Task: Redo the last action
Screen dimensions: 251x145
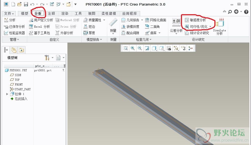Action: [42, 4]
